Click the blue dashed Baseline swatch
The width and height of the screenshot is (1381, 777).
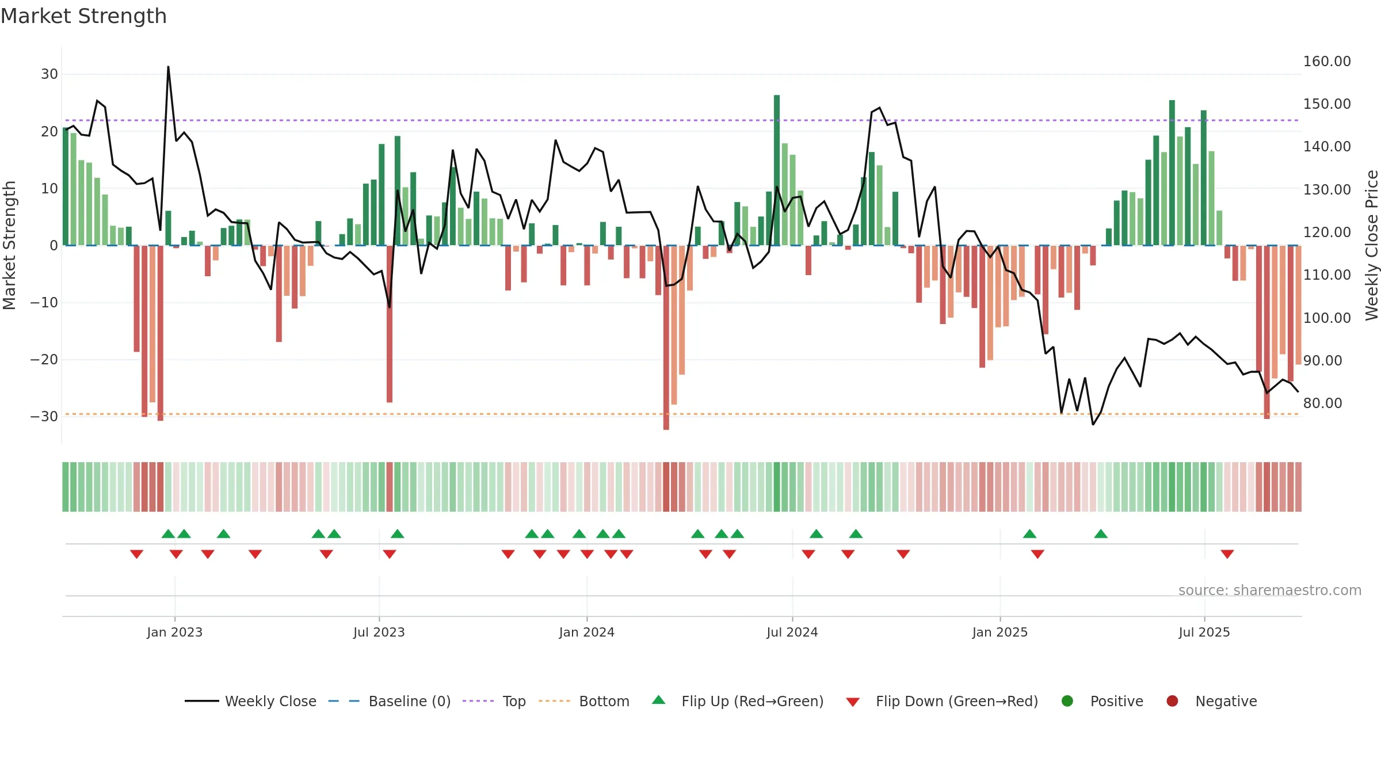pos(344,701)
